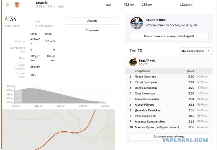Click the Анализ button
This screenshot has height=150, width=217.
[92, 21]
